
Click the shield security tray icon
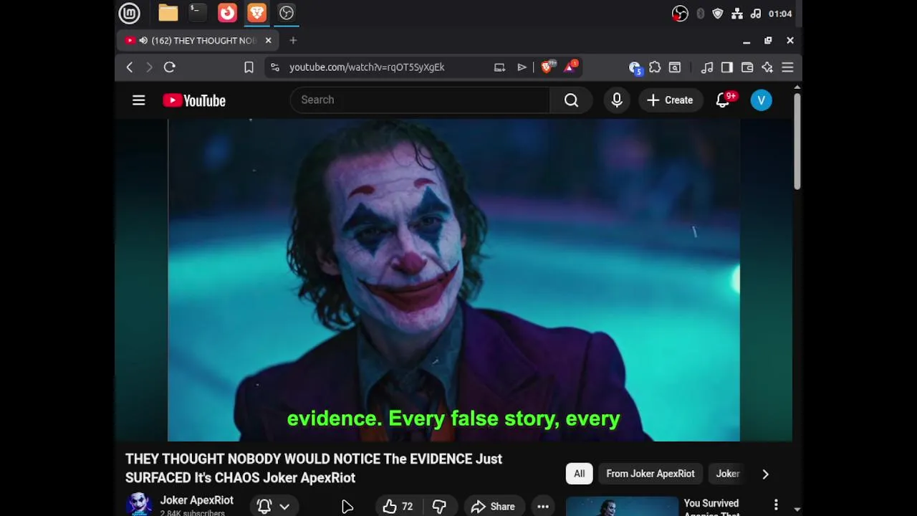[x=718, y=14]
